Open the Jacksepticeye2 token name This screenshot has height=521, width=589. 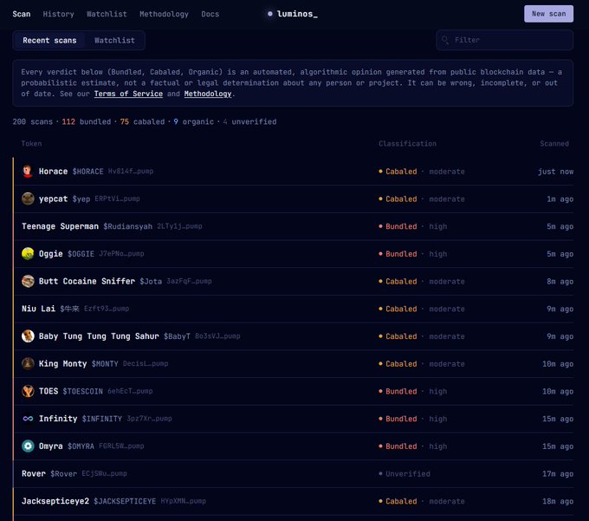55,501
